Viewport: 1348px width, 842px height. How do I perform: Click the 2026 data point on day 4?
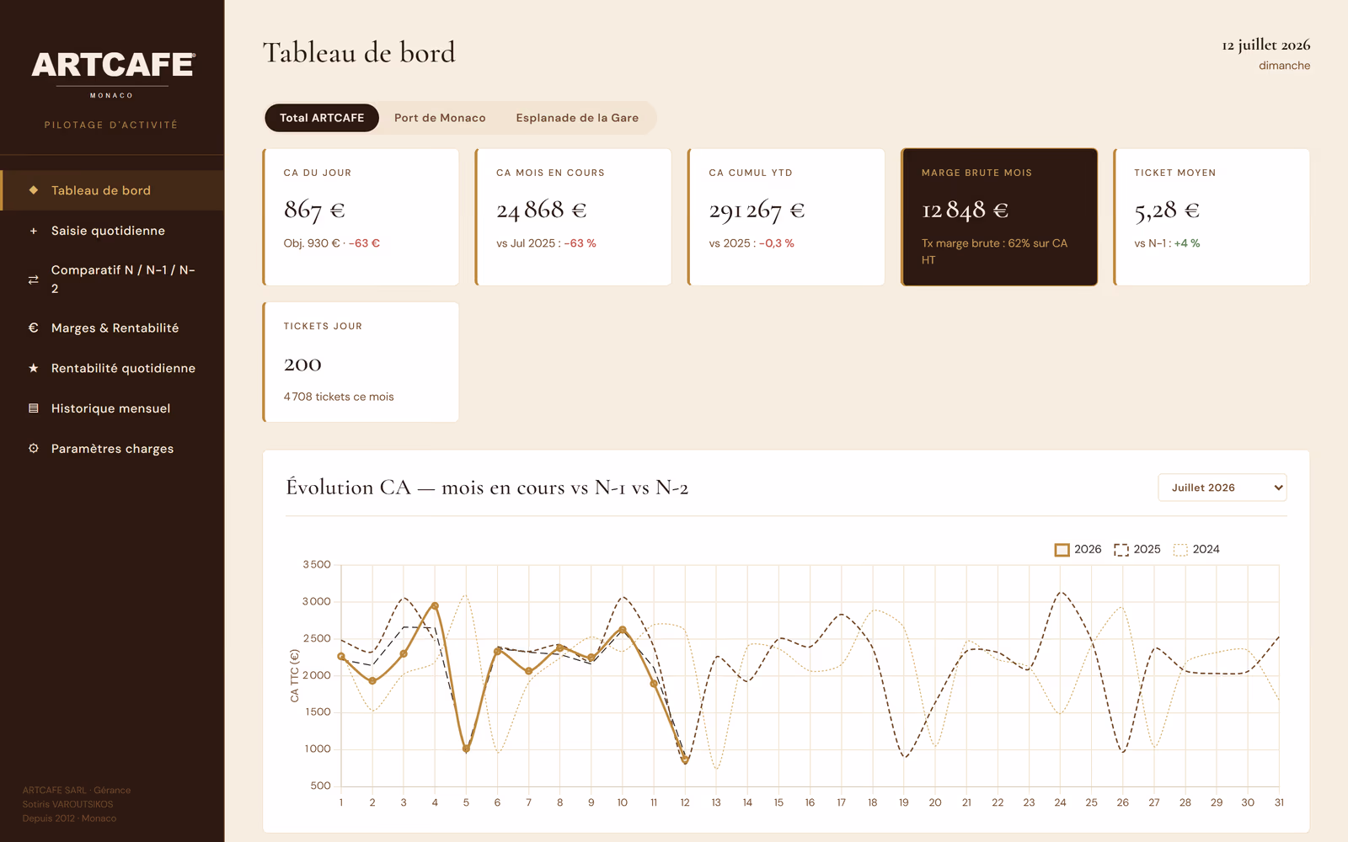click(x=435, y=605)
